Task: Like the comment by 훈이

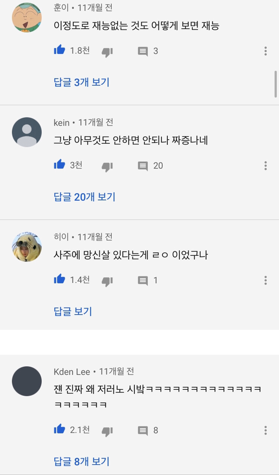Action: click(59, 51)
